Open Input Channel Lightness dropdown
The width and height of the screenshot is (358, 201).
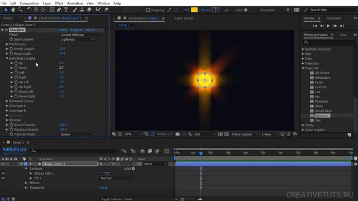(77, 40)
